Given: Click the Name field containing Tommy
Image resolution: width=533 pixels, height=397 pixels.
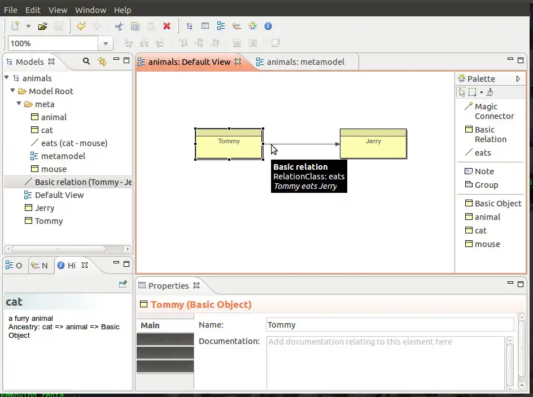Looking at the screenshot, I should coord(390,325).
